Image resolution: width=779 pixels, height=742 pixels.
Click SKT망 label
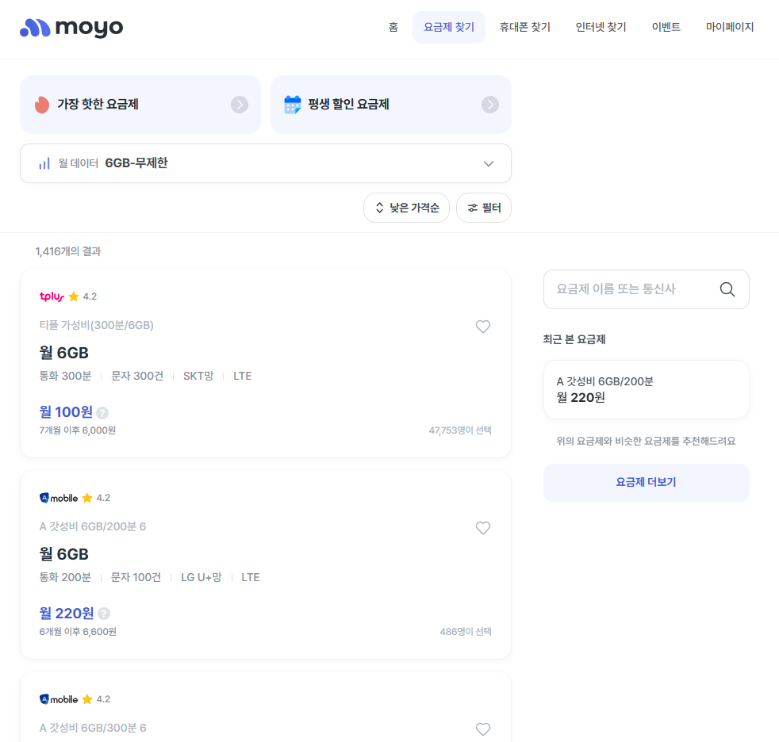coord(198,377)
